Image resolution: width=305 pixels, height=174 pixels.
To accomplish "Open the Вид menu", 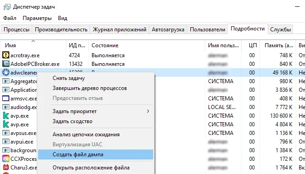I will click(63, 18).
